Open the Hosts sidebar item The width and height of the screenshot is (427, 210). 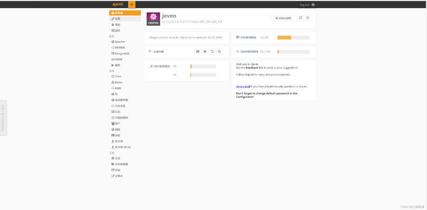(125, 82)
